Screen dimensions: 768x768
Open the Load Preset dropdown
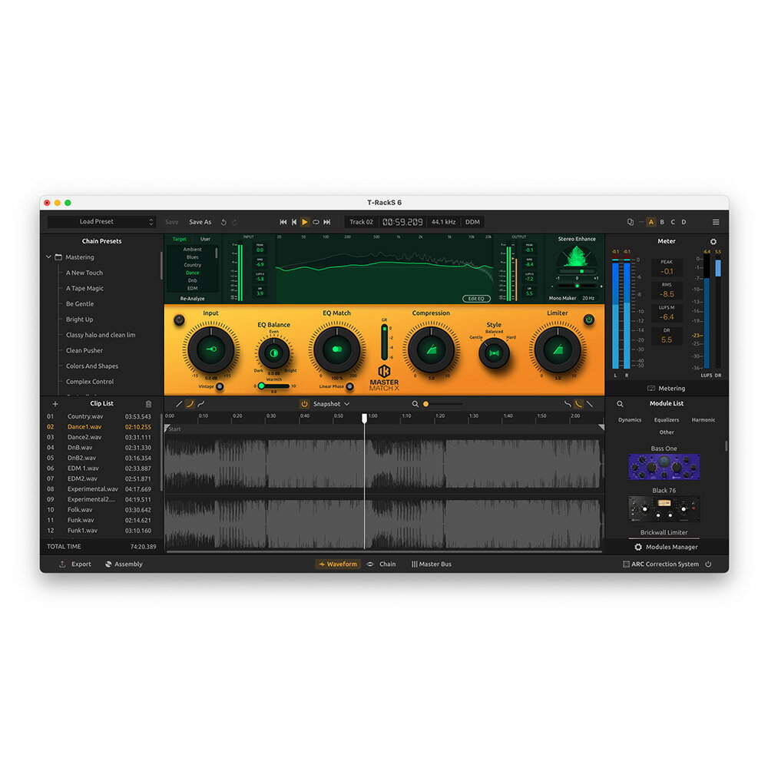(x=101, y=222)
